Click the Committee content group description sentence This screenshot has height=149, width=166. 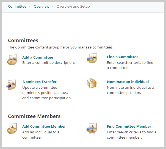[x=61, y=47]
